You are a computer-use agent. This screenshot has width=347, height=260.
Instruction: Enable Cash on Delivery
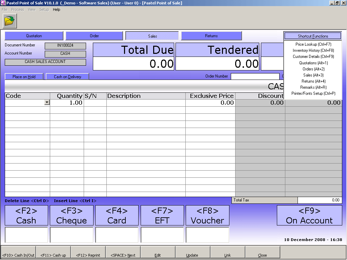[x=67, y=76]
